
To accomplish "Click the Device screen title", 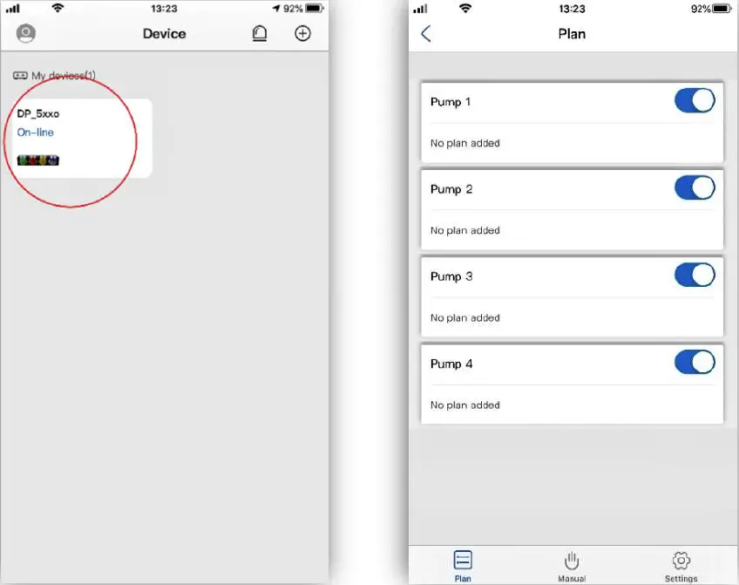I will pyautogui.click(x=165, y=34).
